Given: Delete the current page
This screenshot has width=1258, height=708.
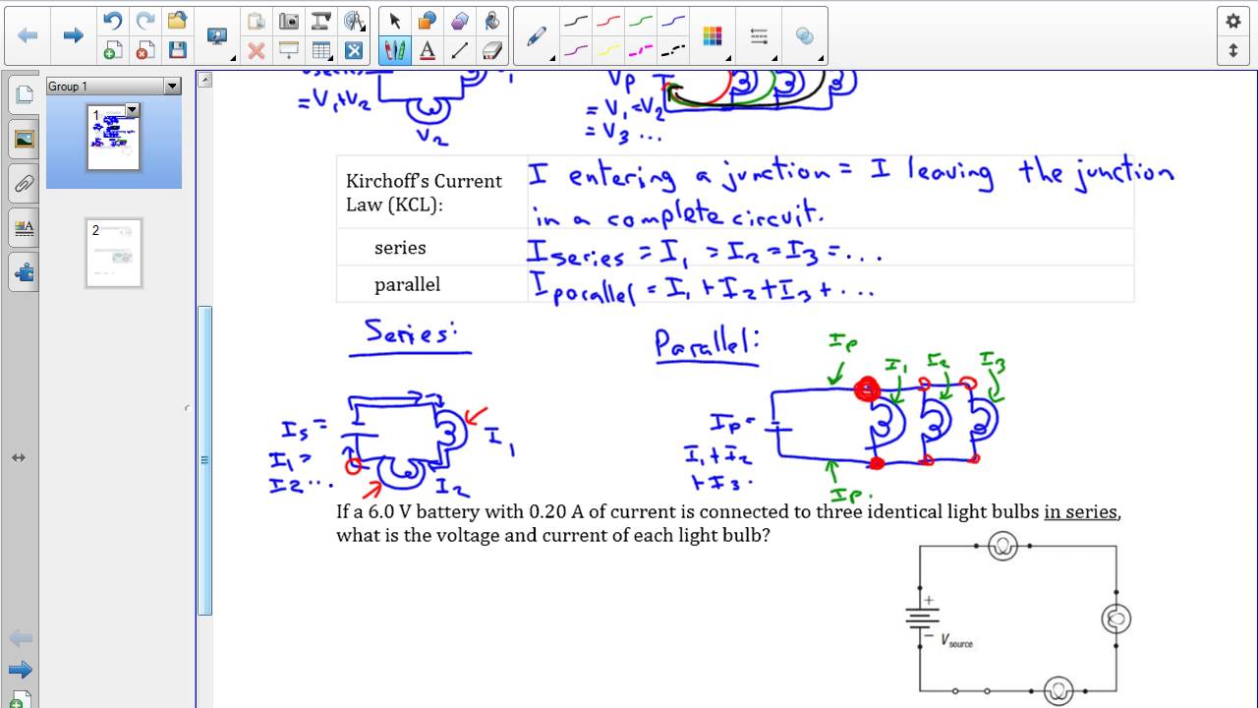Looking at the screenshot, I should coord(145,50).
